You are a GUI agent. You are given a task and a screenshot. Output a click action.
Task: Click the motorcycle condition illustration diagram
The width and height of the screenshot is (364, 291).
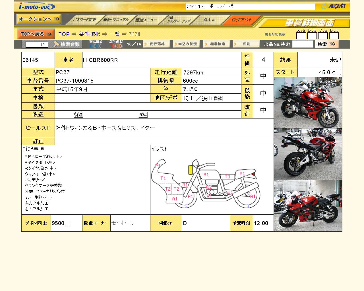[x=205, y=183]
